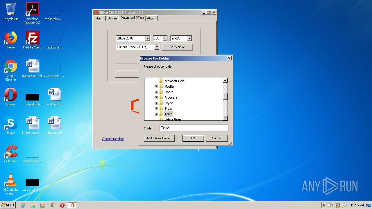The width and height of the screenshot is (372, 209).
Task: Click the Folder name input field
Action: pos(194,128)
